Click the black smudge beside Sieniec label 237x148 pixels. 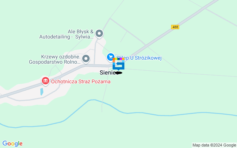coord(119,73)
